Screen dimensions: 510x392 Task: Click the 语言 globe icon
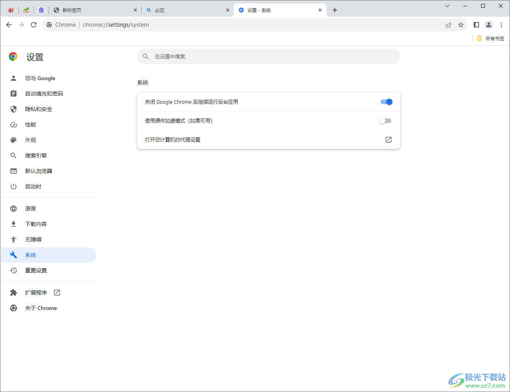coord(14,209)
